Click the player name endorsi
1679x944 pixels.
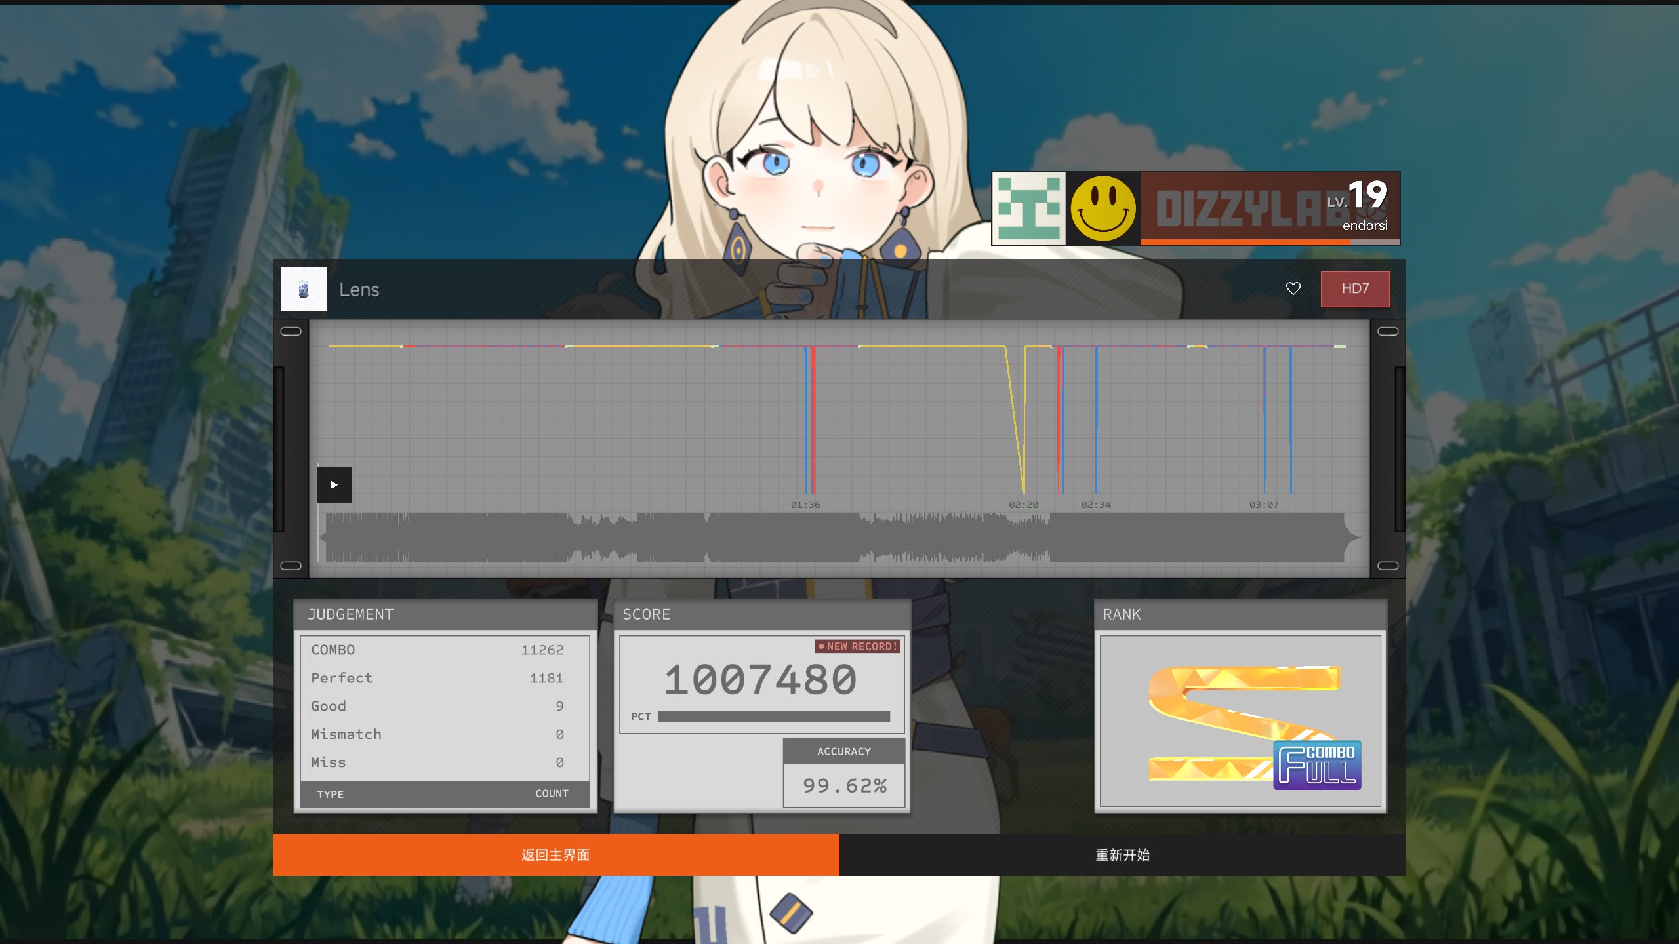click(1365, 226)
